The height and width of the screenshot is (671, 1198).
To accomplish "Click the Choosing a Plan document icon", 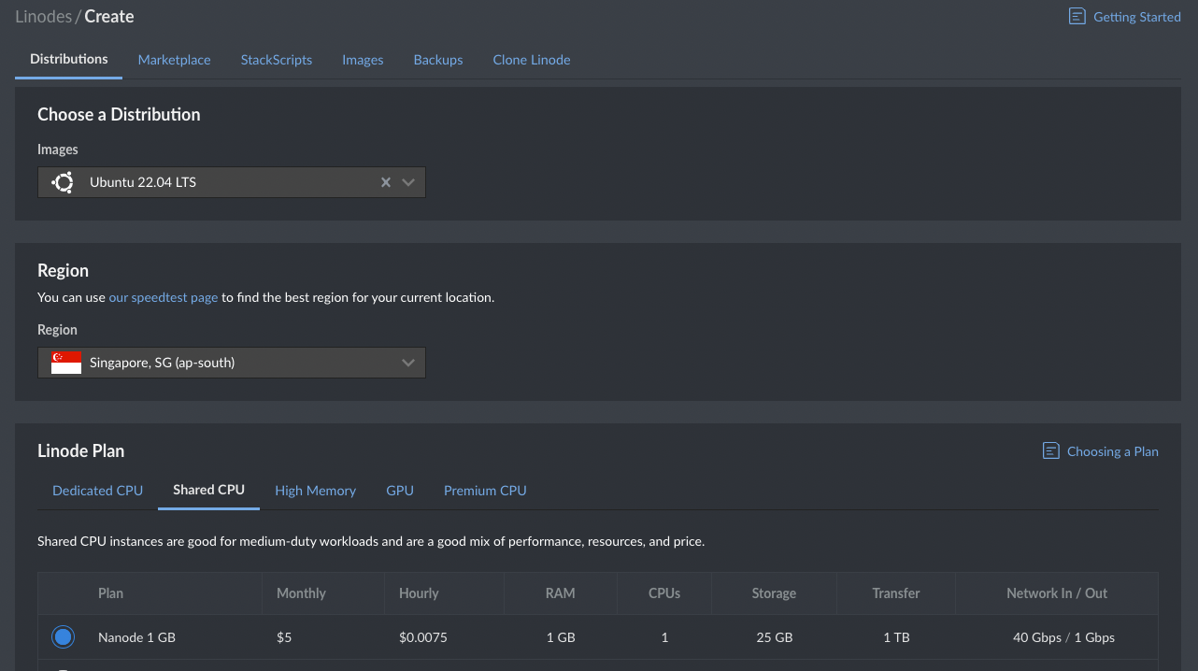I will [1050, 451].
